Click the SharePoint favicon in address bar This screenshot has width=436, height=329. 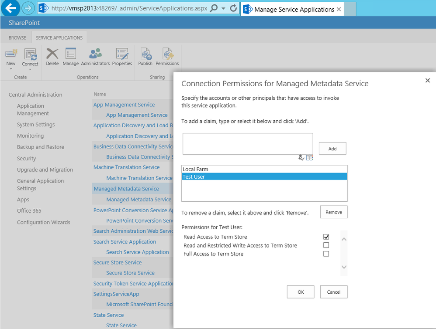(43, 8)
